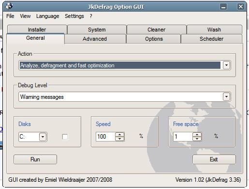
Task: Minimize the JkDefrag Option GUI window
Action: point(223,7)
